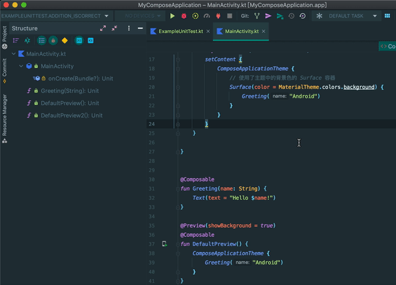This screenshot has width=396, height=285.
Task: Run with coverage icon in toolbar
Action: coord(195,16)
